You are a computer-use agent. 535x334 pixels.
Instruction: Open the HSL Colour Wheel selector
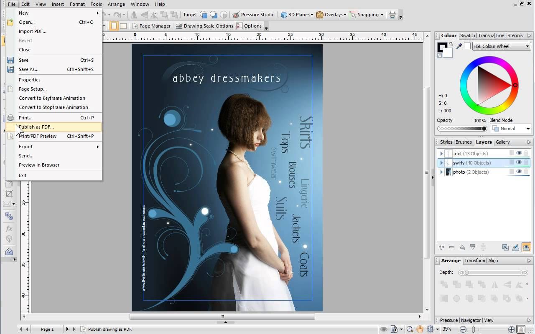pyautogui.click(x=501, y=46)
